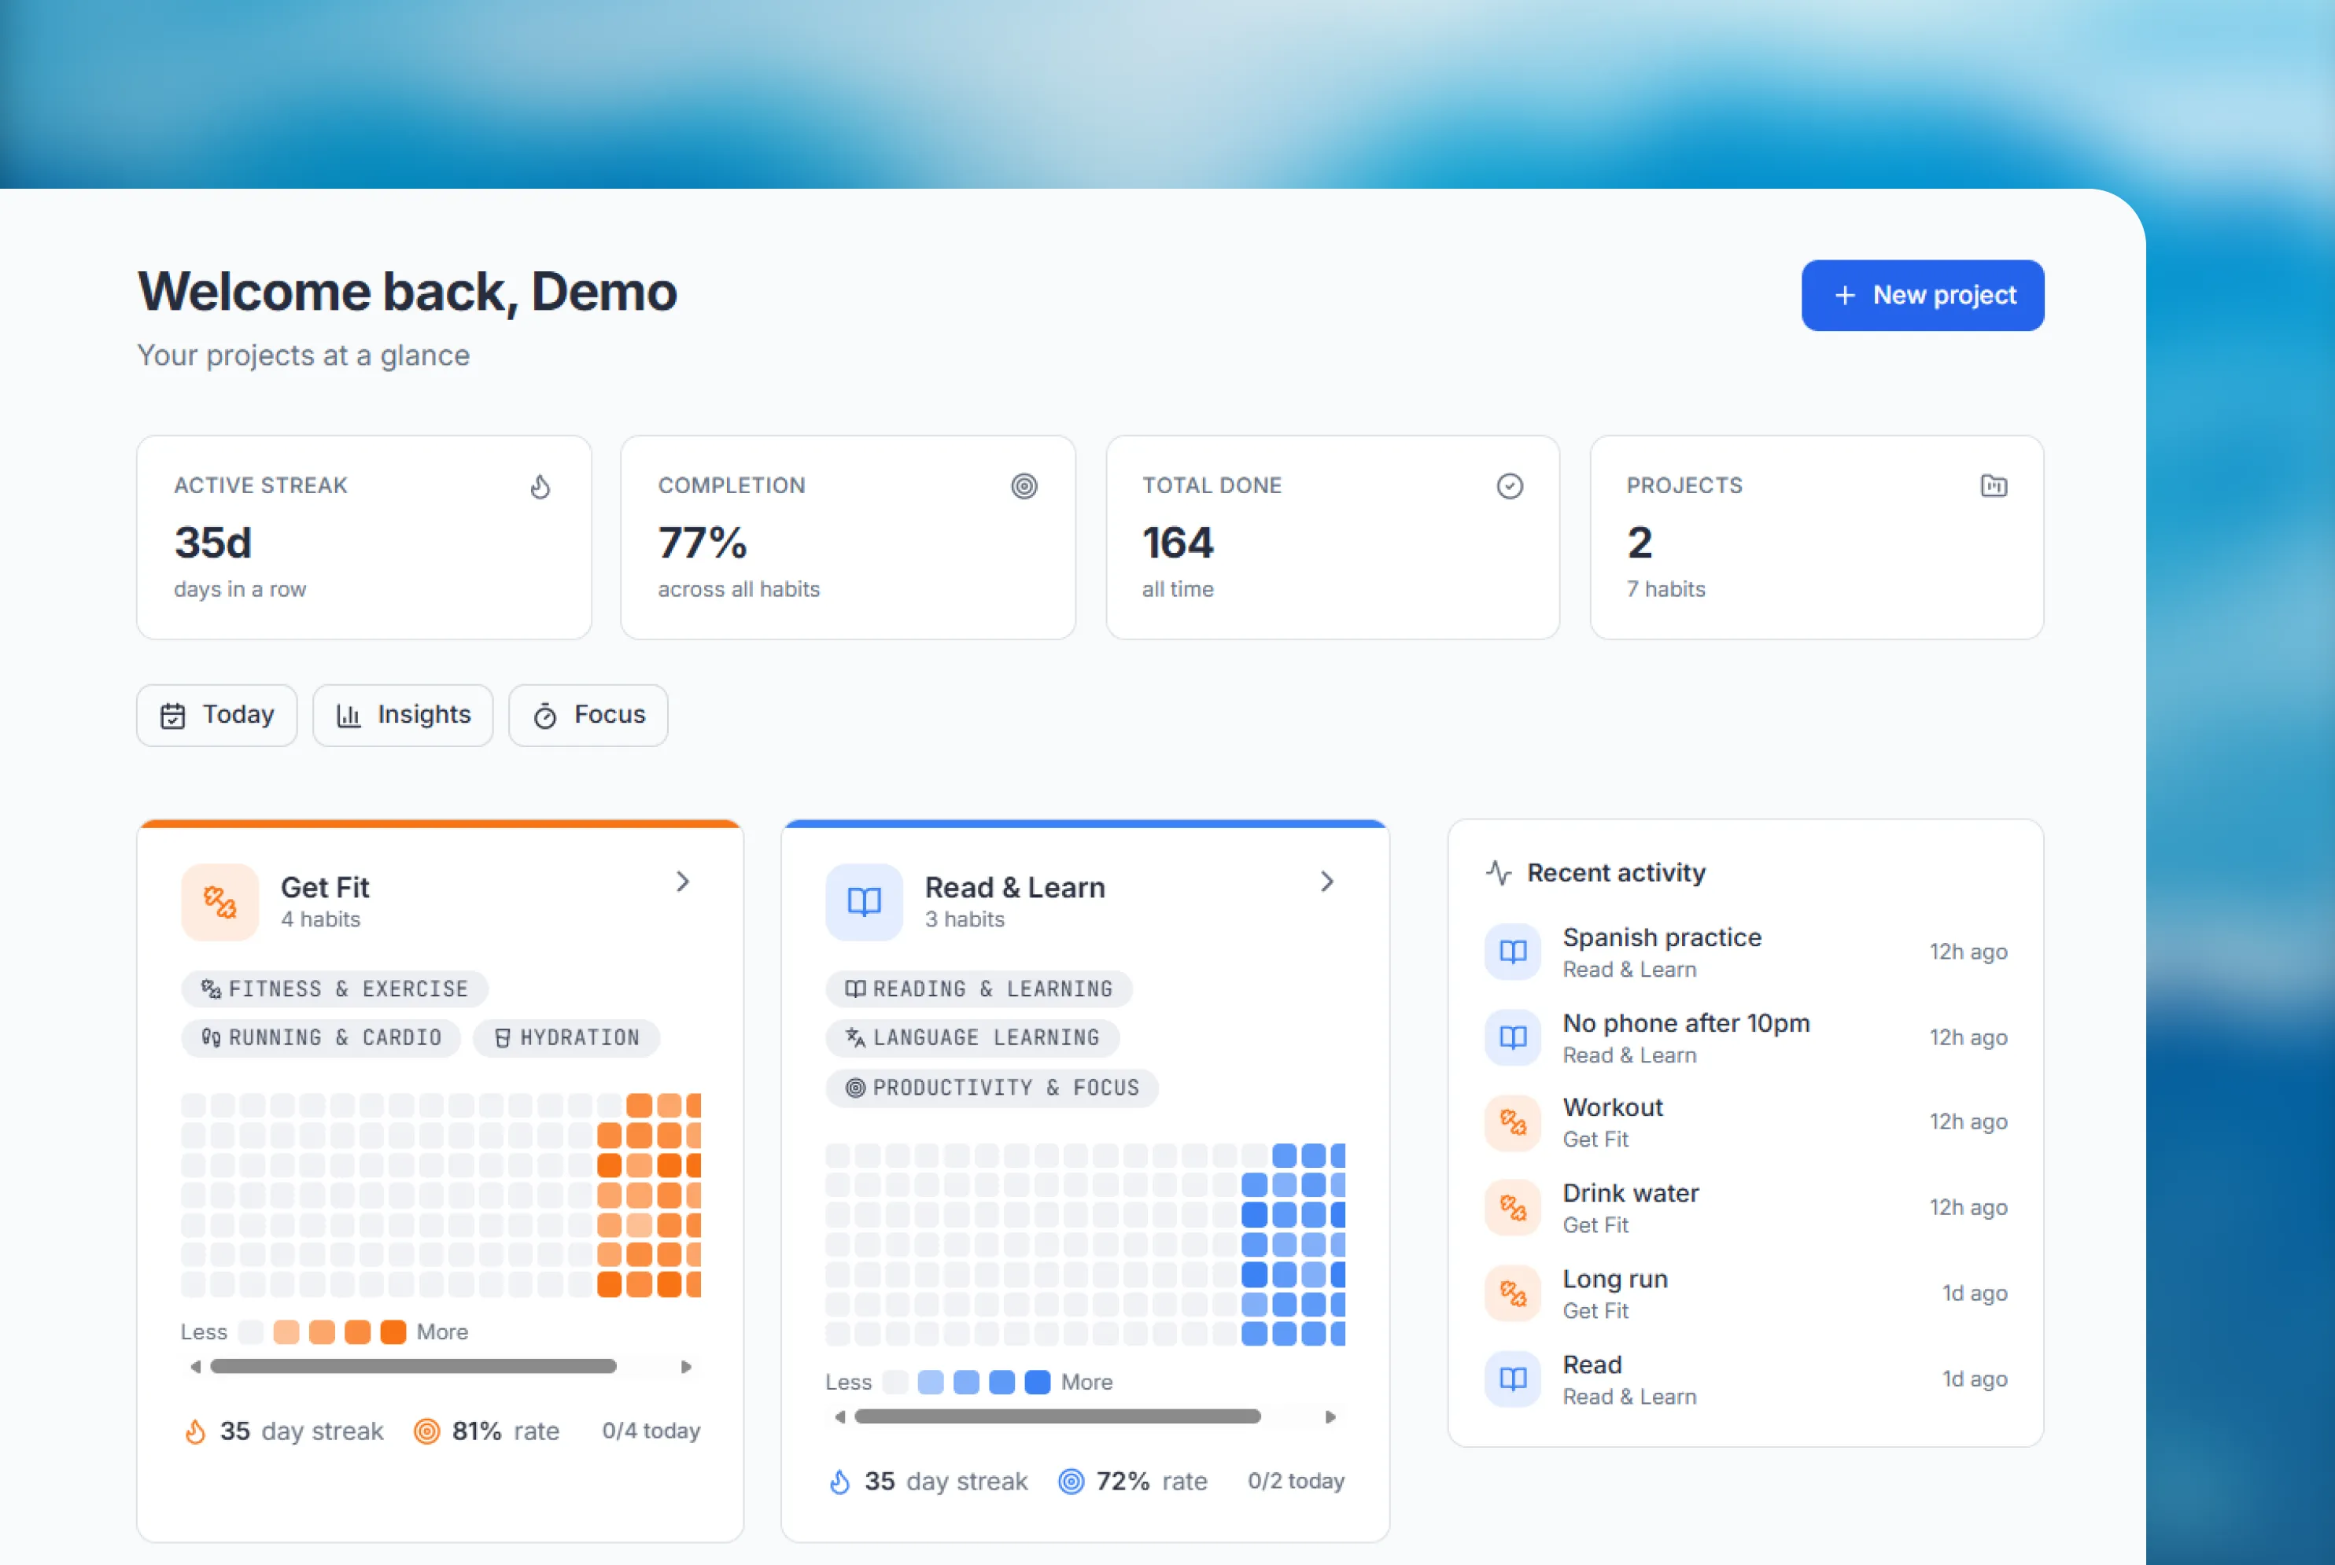Click the pulse icon next to Recent activity
This screenshot has height=1565, width=2335.
tap(1499, 873)
